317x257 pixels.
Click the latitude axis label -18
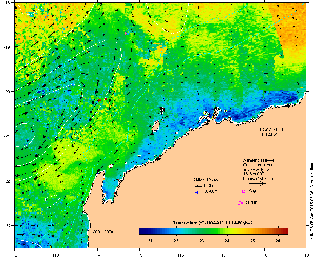[x=7, y=2]
